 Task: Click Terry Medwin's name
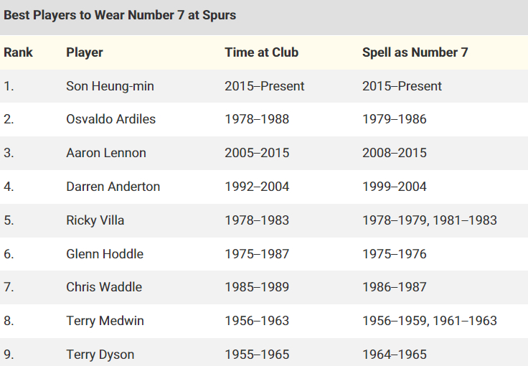pyautogui.click(x=105, y=321)
